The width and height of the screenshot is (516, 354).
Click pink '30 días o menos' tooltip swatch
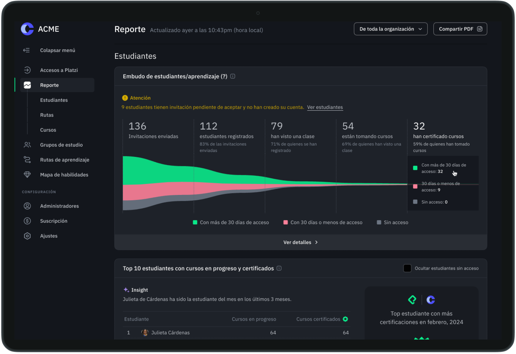[x=415, y=186]
